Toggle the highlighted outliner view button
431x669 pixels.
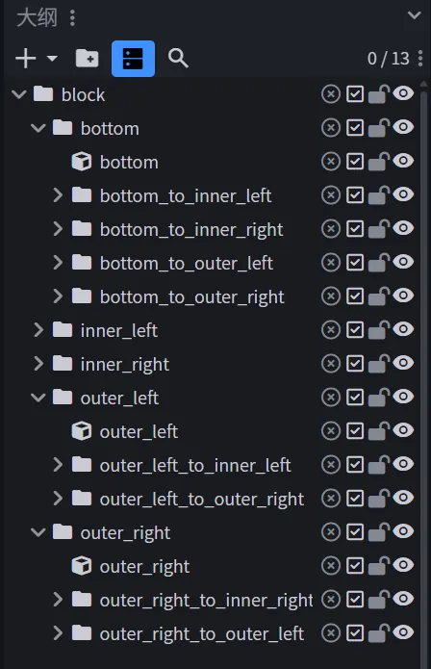click(x=133, y=59)
